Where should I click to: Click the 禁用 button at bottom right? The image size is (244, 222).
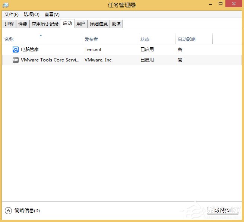(223, 210)
